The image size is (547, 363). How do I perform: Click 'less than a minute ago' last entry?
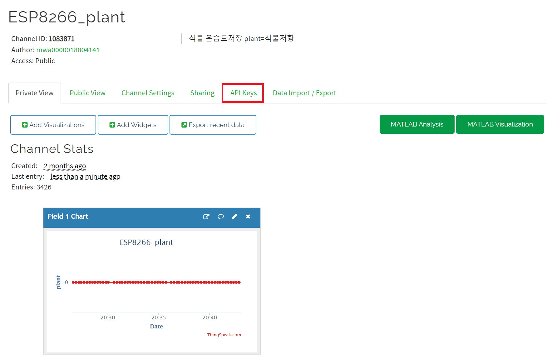click(85, 177)
